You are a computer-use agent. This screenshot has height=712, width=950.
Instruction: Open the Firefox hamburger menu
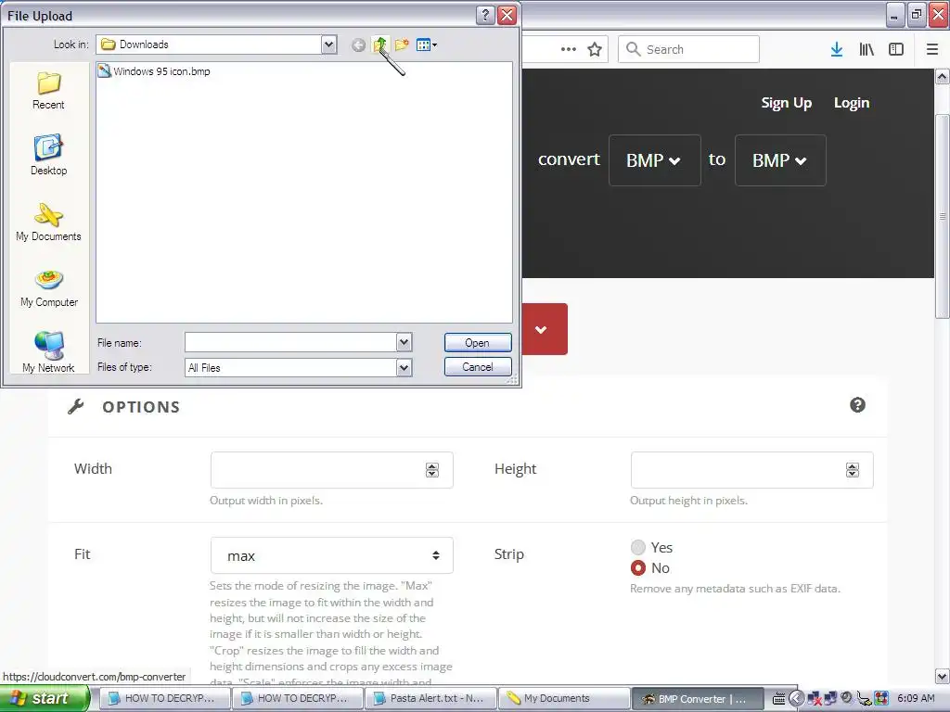[x=932, y=49]
